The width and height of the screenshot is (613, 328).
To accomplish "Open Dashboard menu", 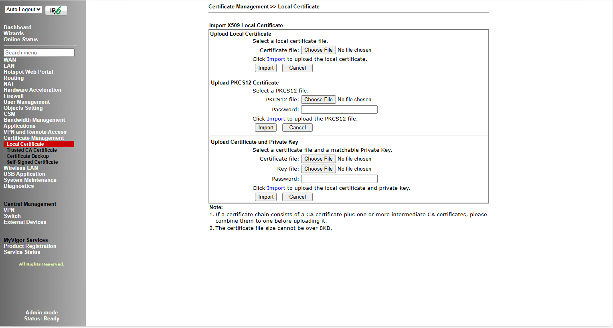I will coord(18,27).
